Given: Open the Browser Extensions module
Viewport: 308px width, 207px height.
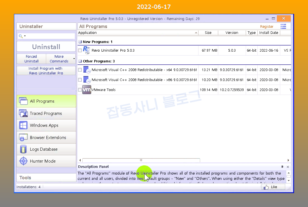Looking at the screenshot, I should pos(46,137).
